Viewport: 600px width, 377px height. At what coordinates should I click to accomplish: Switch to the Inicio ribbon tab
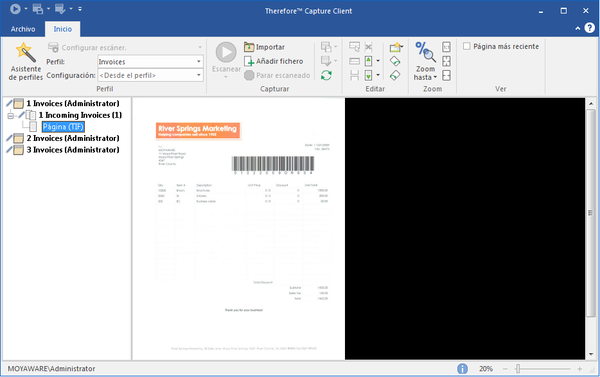click(x=63, y=29)
